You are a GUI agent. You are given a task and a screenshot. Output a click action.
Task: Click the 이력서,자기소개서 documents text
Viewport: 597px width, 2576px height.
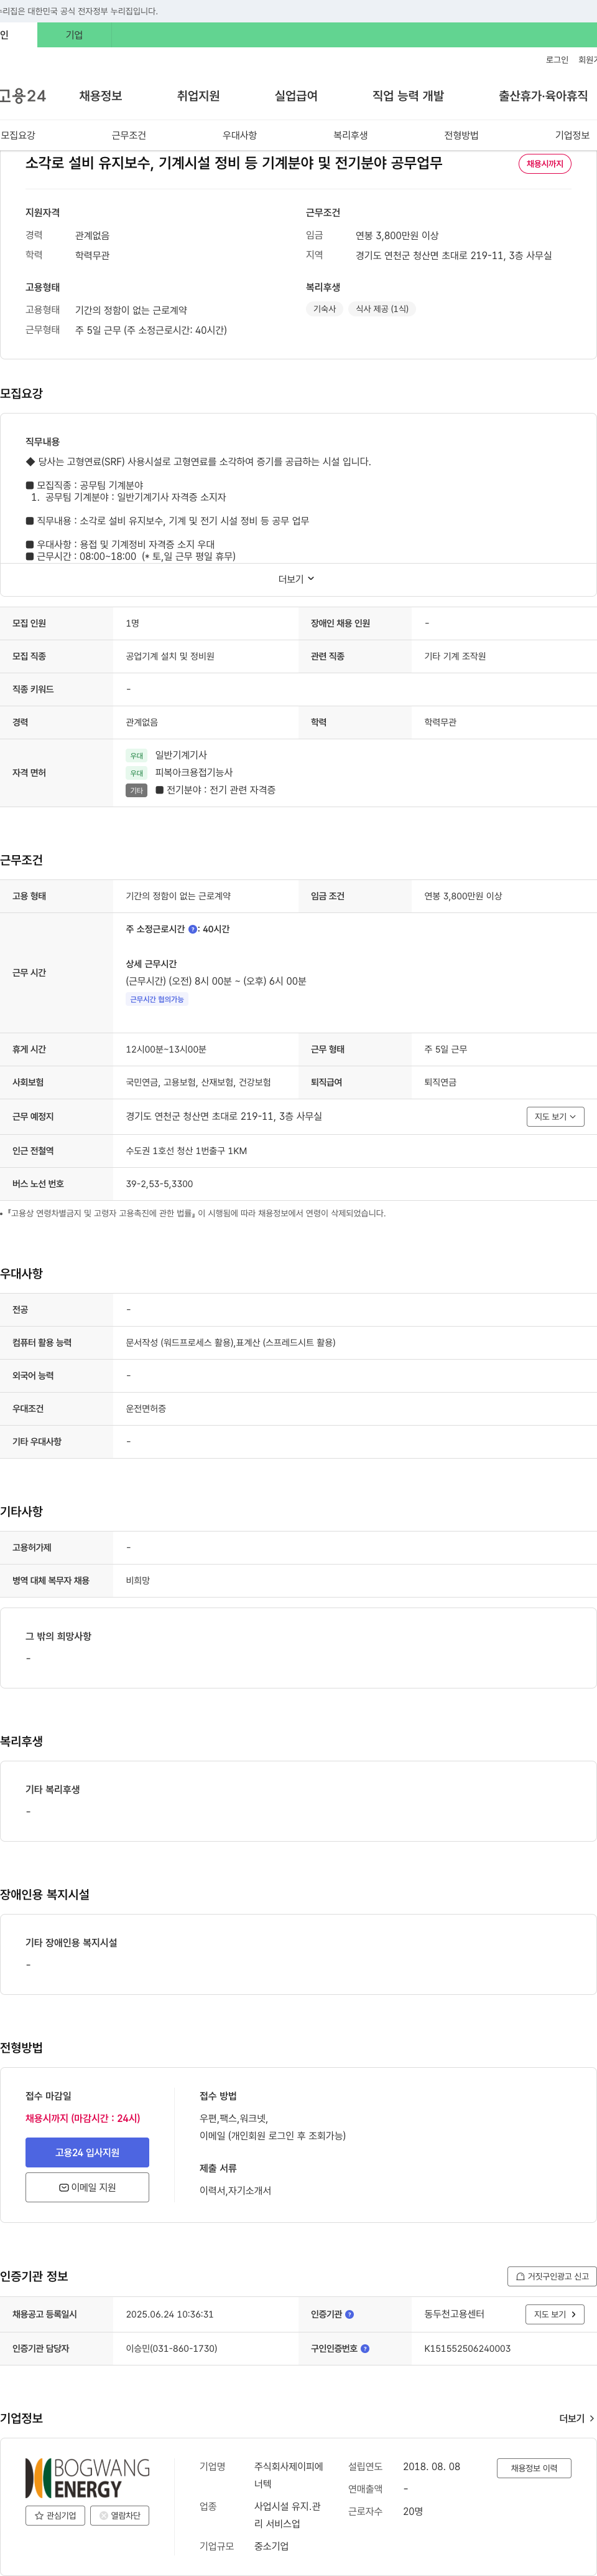pyautogui.click(x=236, y=2190)
